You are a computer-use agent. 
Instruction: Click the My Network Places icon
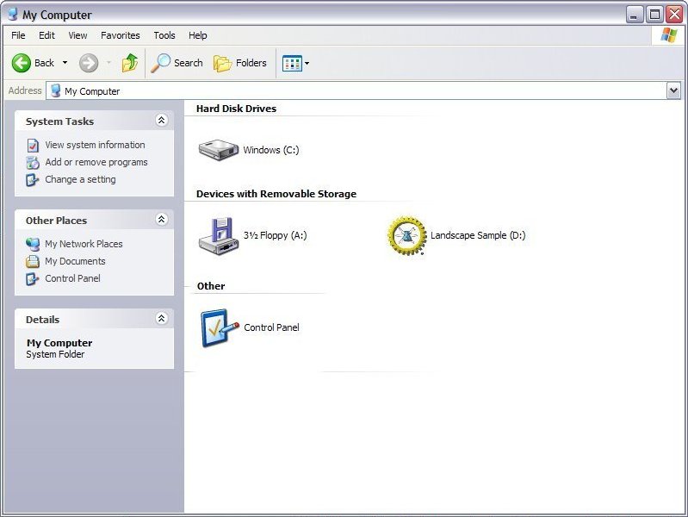(x=33, y=244)
